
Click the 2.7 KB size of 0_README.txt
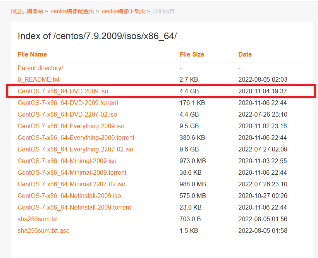pos(189,79)
